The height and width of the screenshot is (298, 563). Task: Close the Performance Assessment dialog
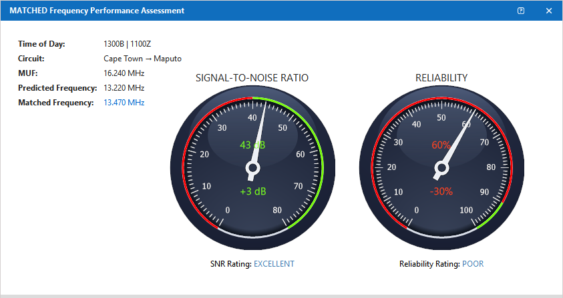click(x=548, y=11)
